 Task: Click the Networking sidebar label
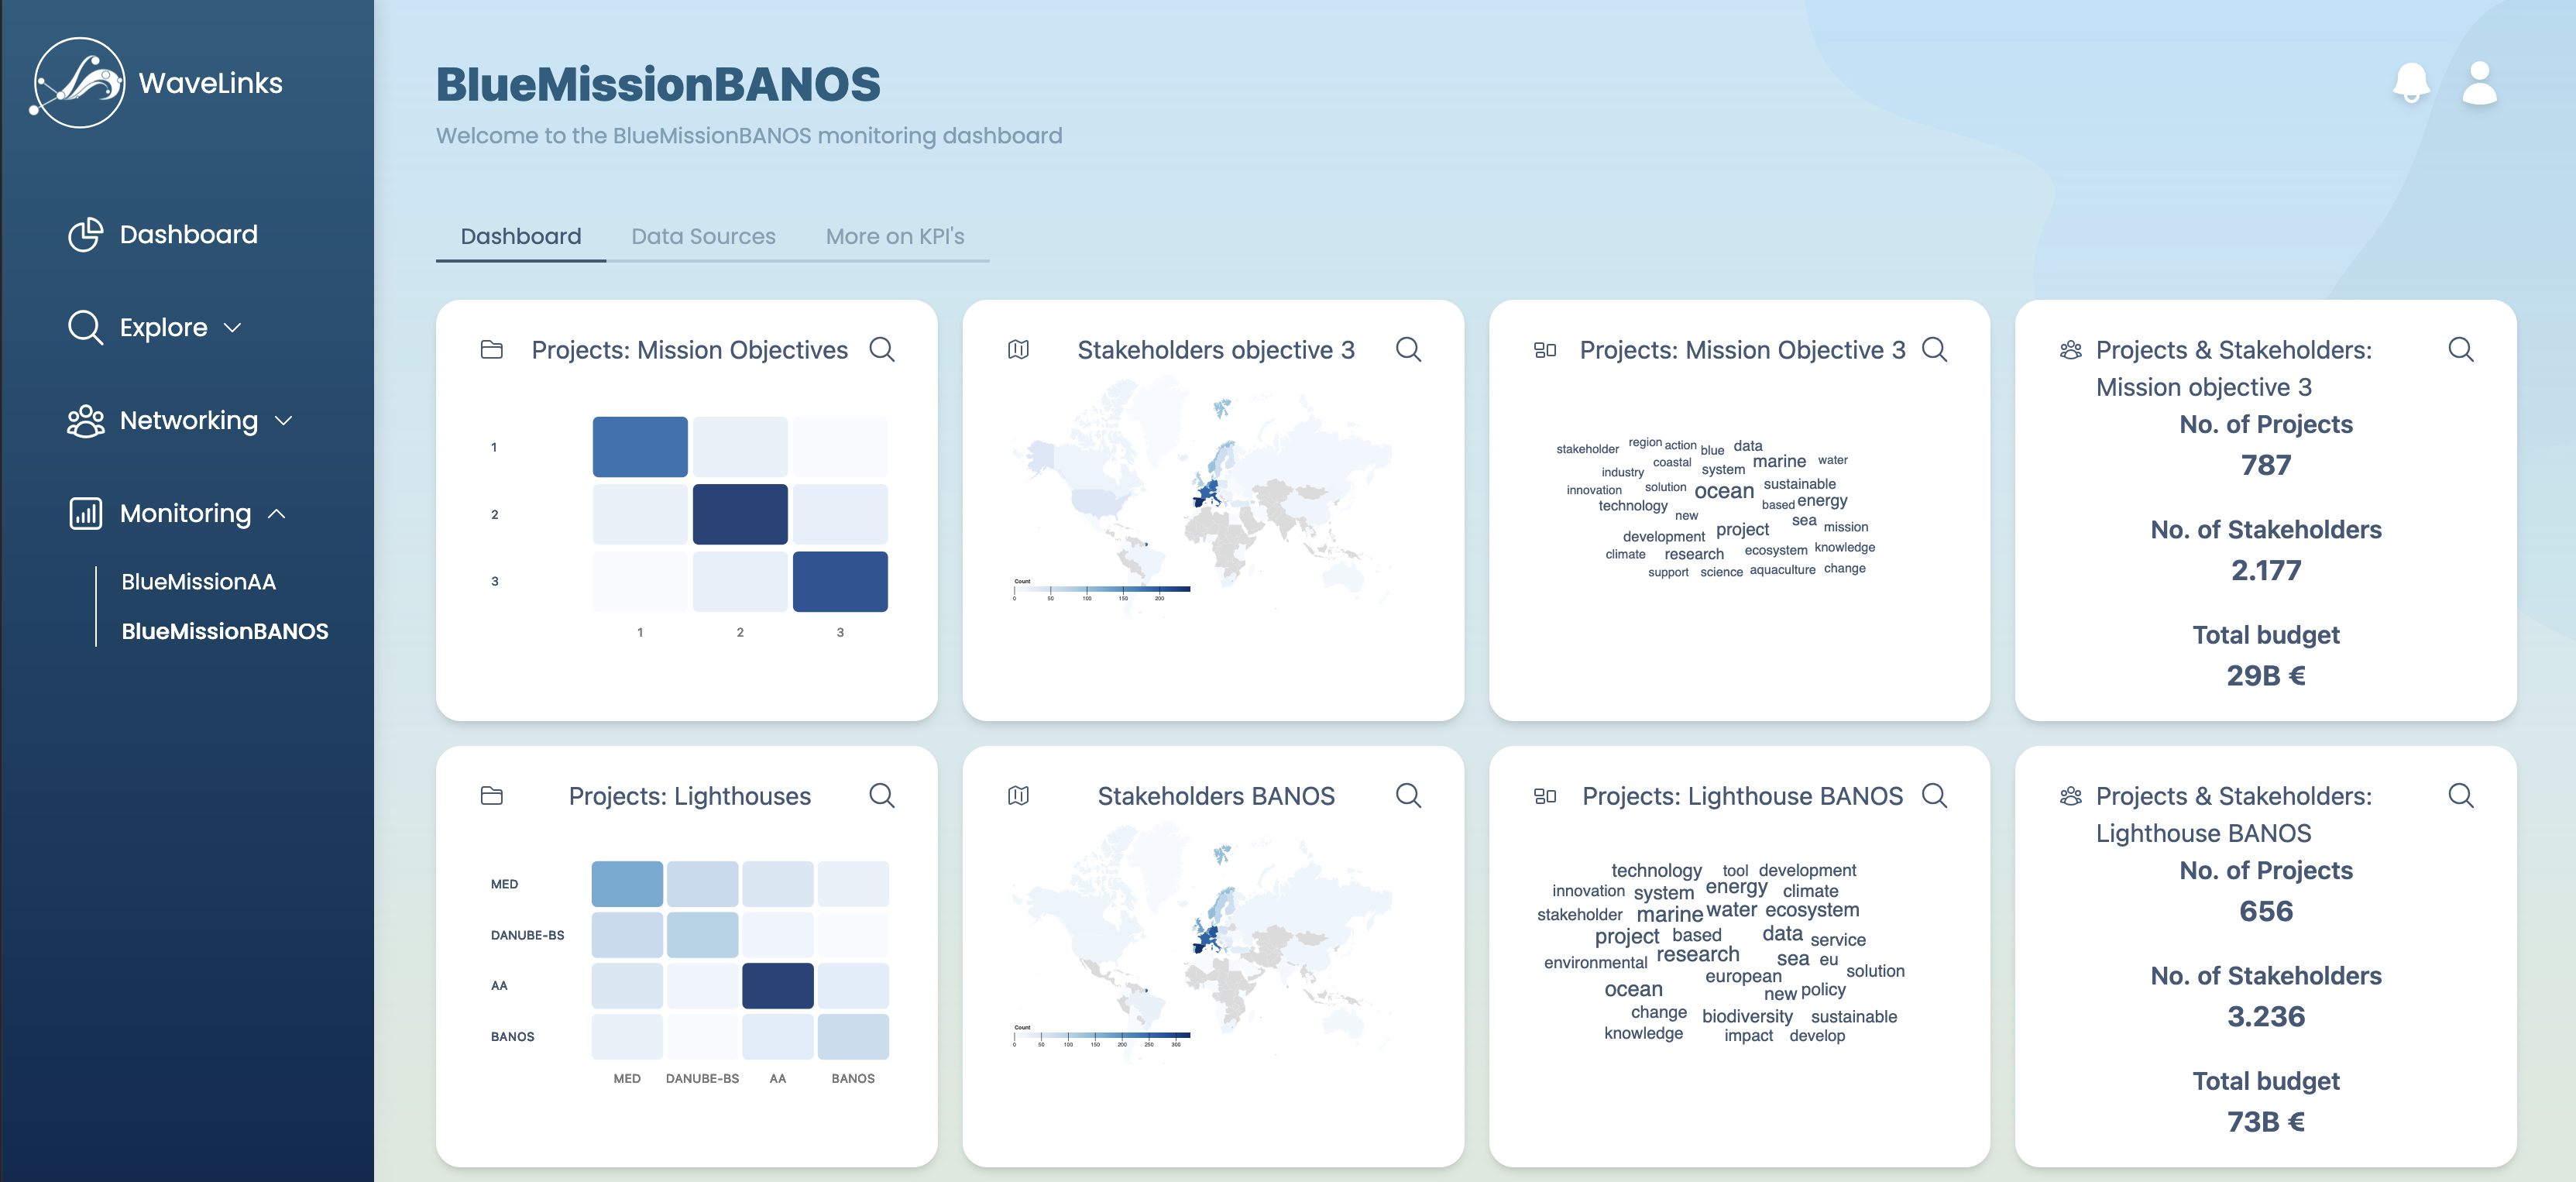pos(189,421)
